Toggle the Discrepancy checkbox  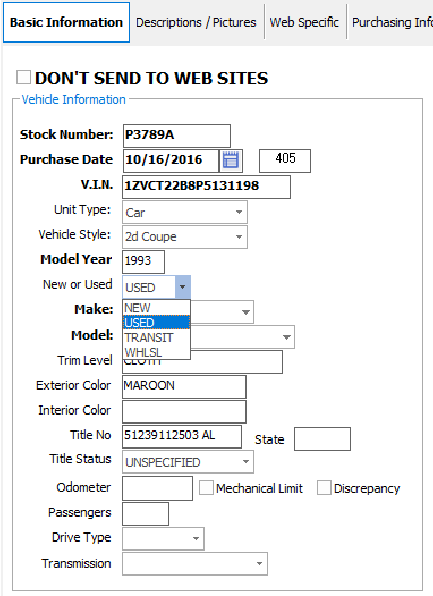point(324,488)
